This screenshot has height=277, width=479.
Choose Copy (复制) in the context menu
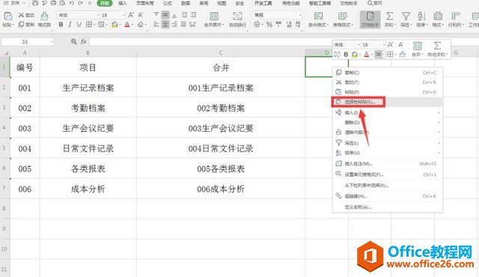[x=388, y=73]
